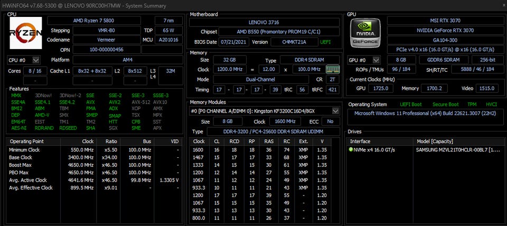The image size is (507, 226).
Task: Select the Base Clock row
Action: [94, 157]
